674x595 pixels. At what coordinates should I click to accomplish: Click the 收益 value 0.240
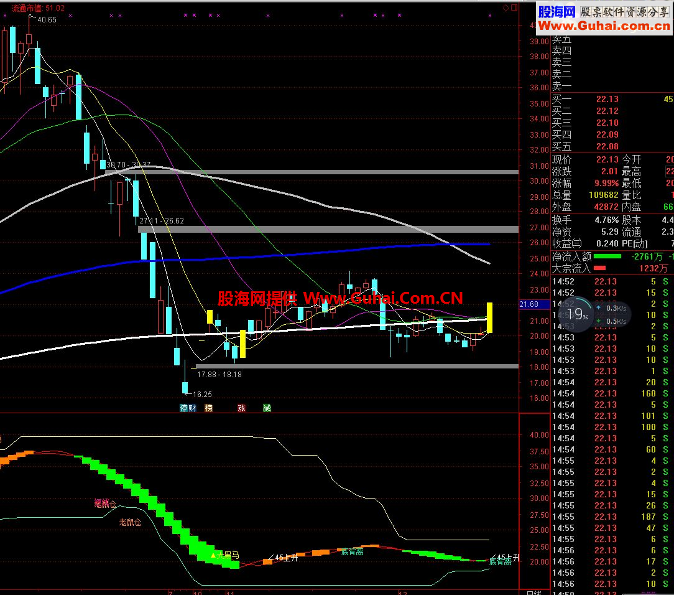pos(607,243)
